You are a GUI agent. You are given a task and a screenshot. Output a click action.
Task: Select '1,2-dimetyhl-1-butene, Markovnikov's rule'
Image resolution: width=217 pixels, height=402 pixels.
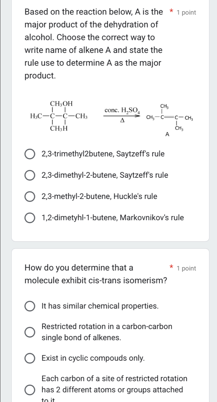coord(30,218)
